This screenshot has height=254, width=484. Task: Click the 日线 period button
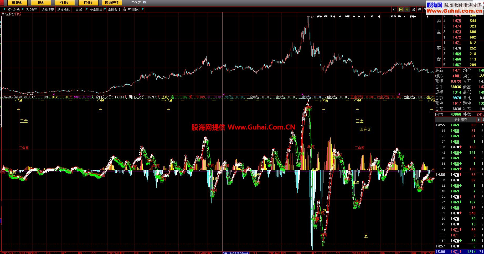coord(79,9)
